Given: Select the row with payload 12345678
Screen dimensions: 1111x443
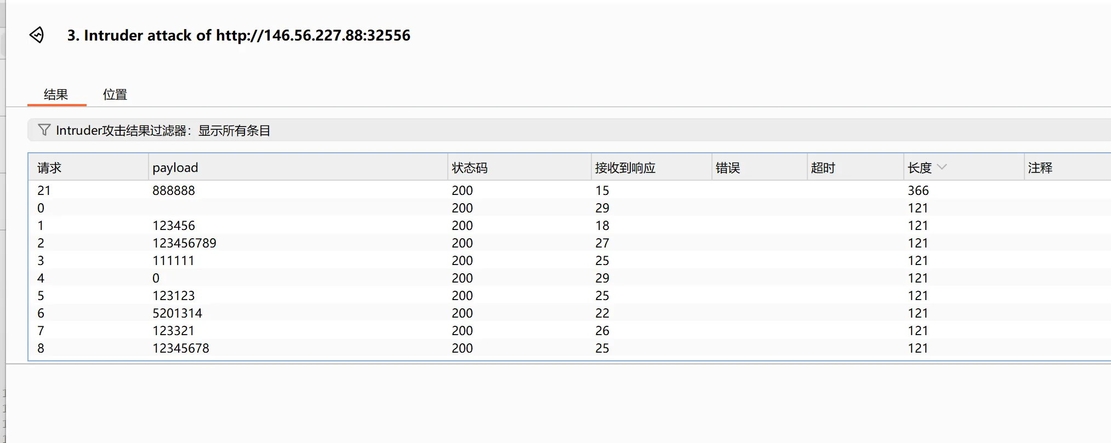Looking at the screenshot, I should 181,348.
